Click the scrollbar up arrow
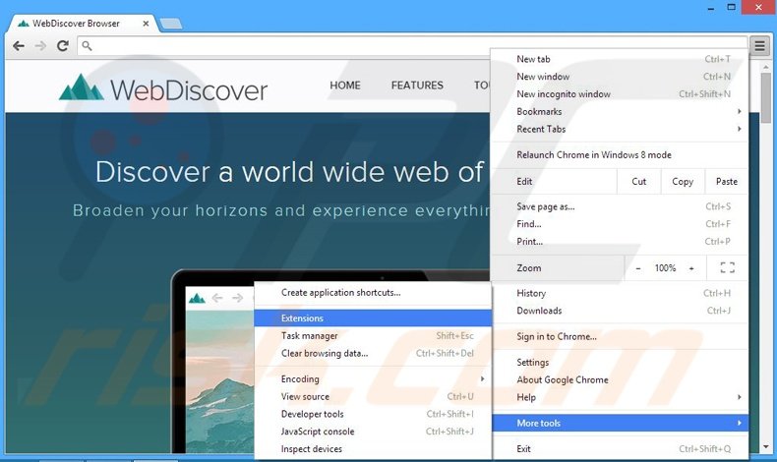This screenshot has height=462, width=777. pos(765,67)
